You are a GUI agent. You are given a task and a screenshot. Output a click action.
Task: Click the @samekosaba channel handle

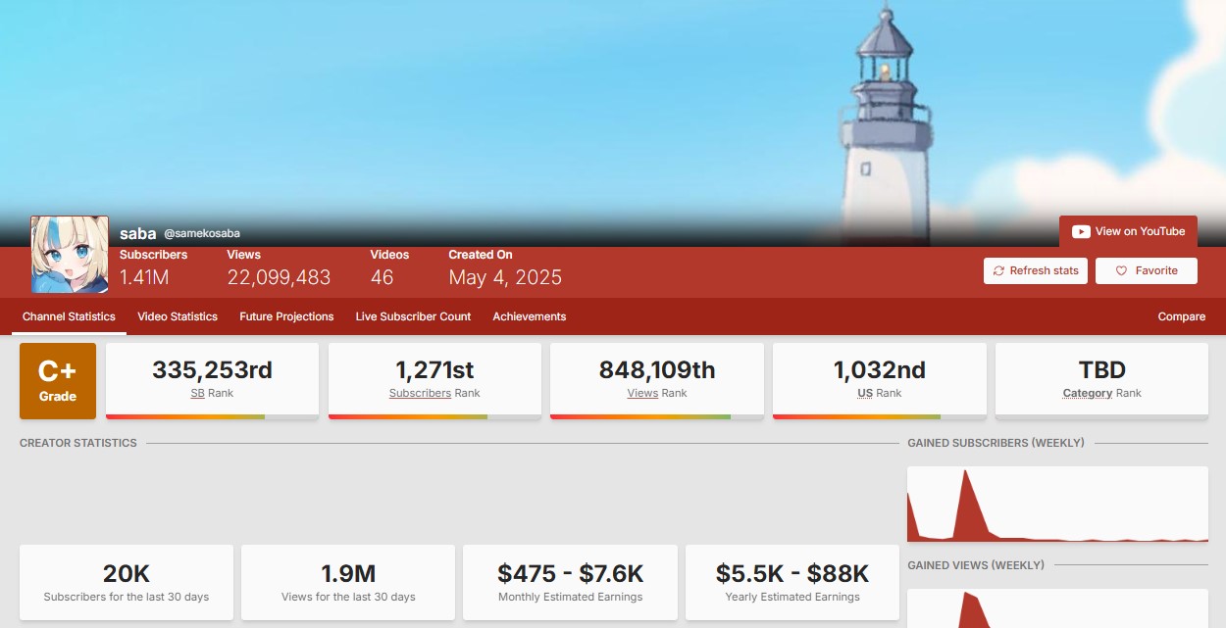202,233
